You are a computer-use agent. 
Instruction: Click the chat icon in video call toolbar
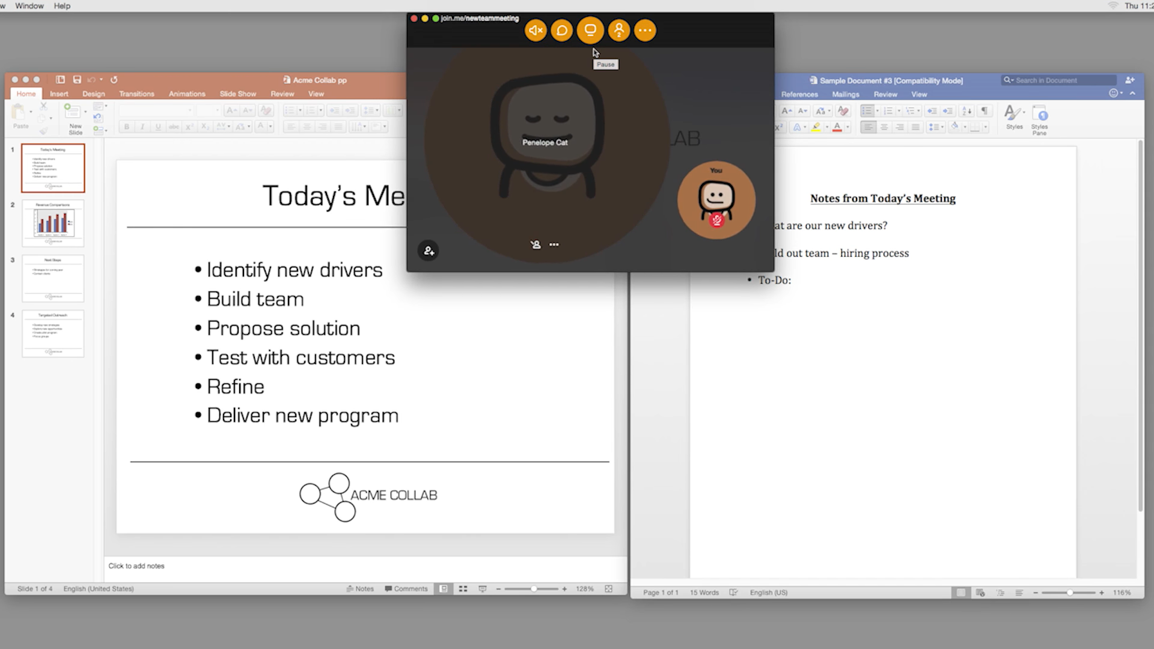(562, 29)
